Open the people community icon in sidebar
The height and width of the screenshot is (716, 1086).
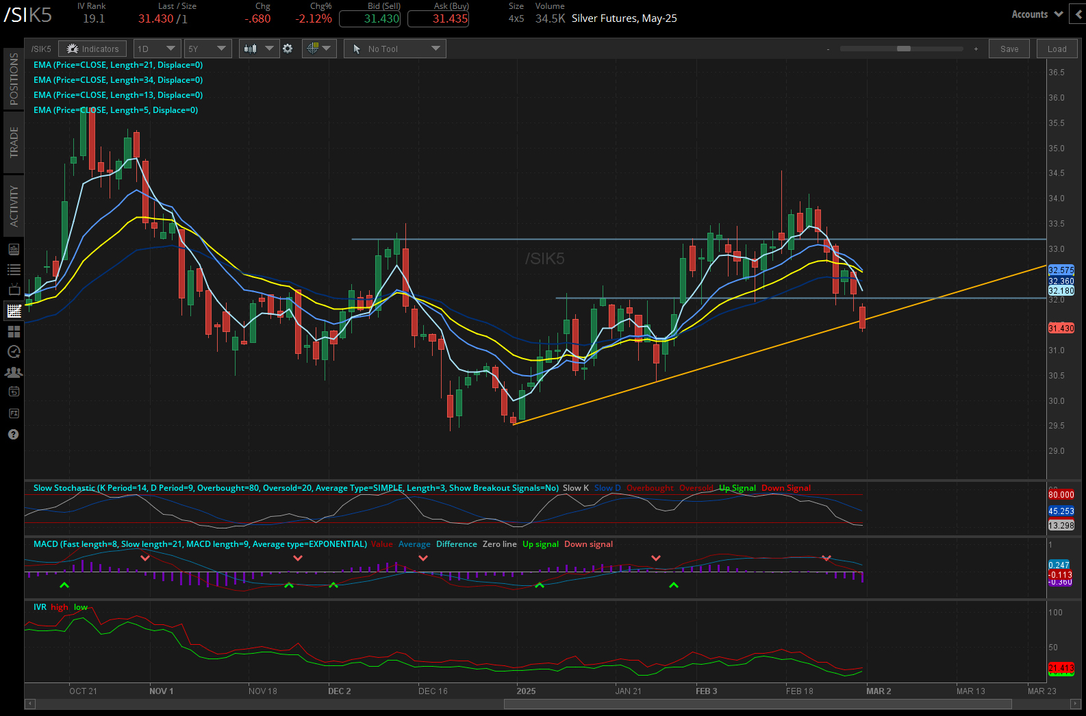[x=14, y=372]
